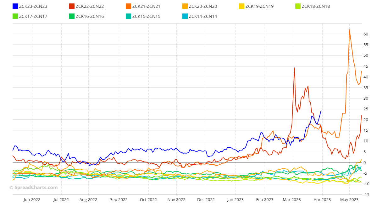Click the Jan 2023 x-axis label
The height and width of the screenshot is (206, 388).
235,199
